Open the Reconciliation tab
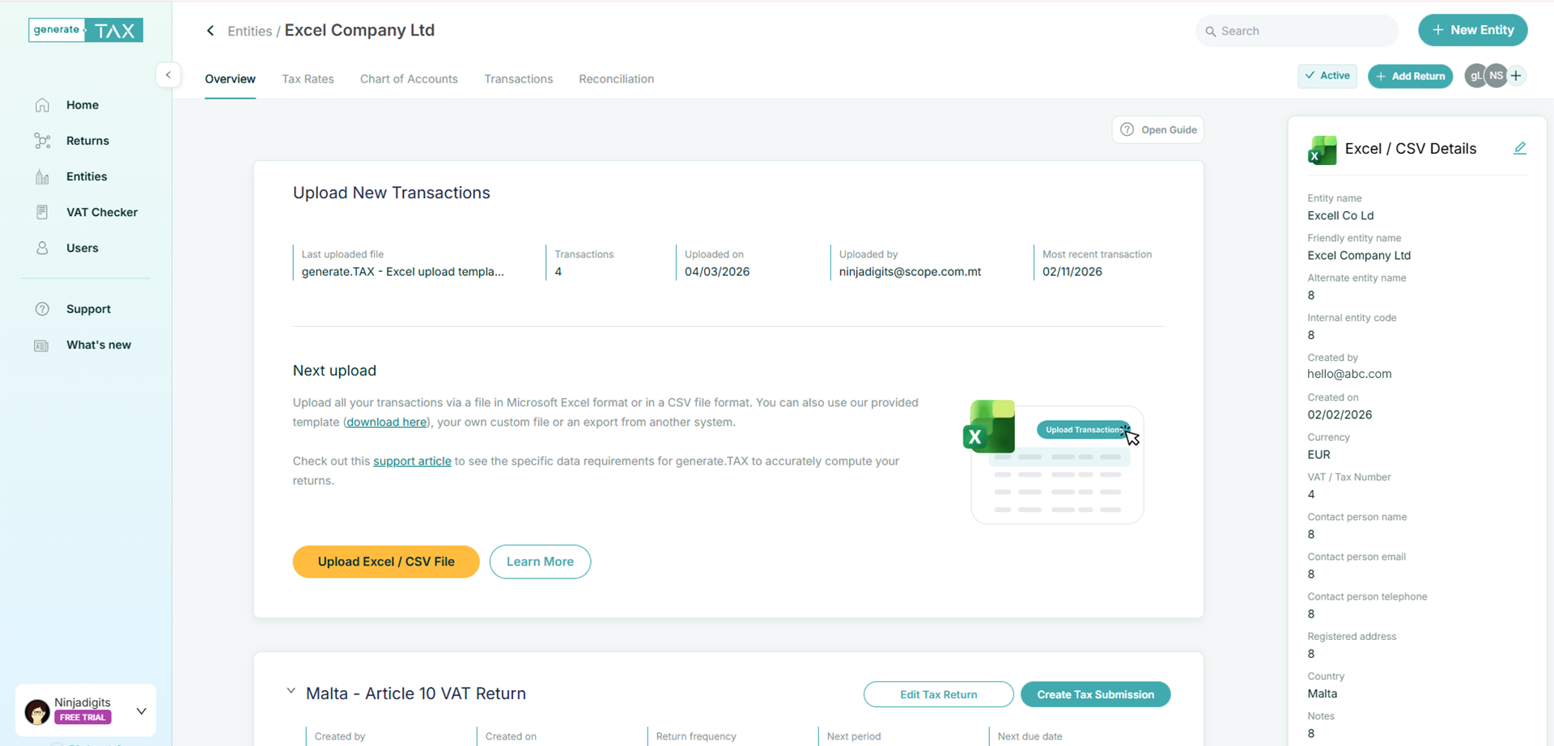Screen dimensions: 1554x746 [616, 79]
